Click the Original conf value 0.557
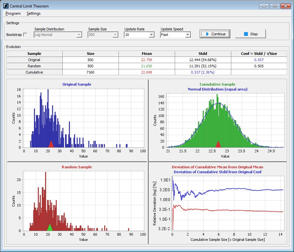The width and height of the screenshot is (294, 252). coord(259,60)
